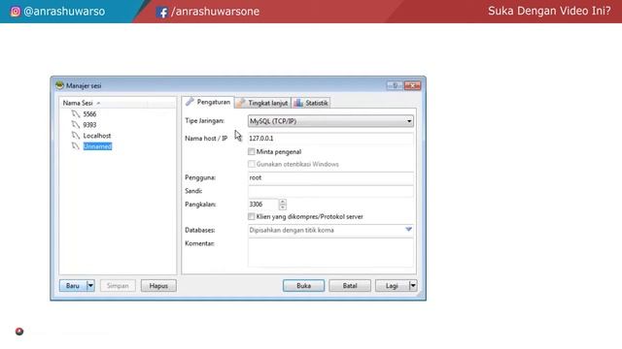Click the session icon beside Localhost
Screen dimensions: 622x349
(x=76, y=136)
